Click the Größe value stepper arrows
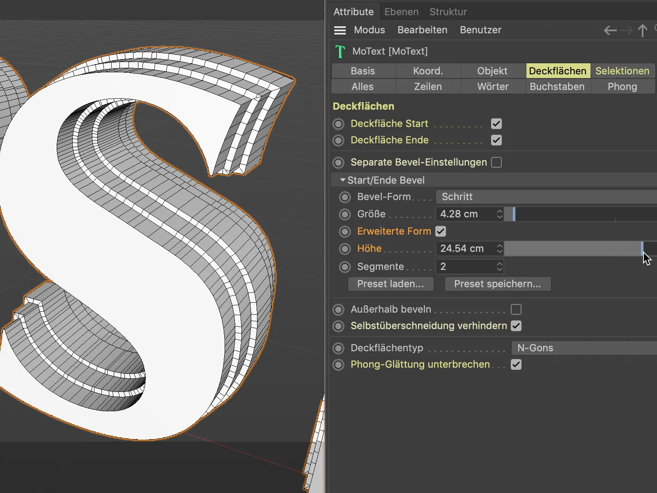Image resolution: width=657 pixels, height=493 pixels. pyautogui.click(x=499, y=214)
